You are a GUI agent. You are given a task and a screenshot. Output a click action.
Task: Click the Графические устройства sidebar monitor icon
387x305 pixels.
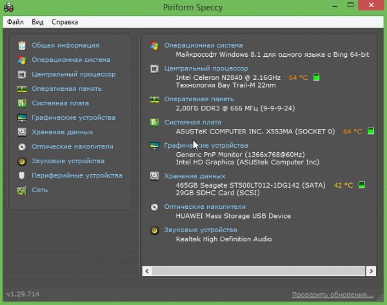pyautogui.click(x=22, y=118)
